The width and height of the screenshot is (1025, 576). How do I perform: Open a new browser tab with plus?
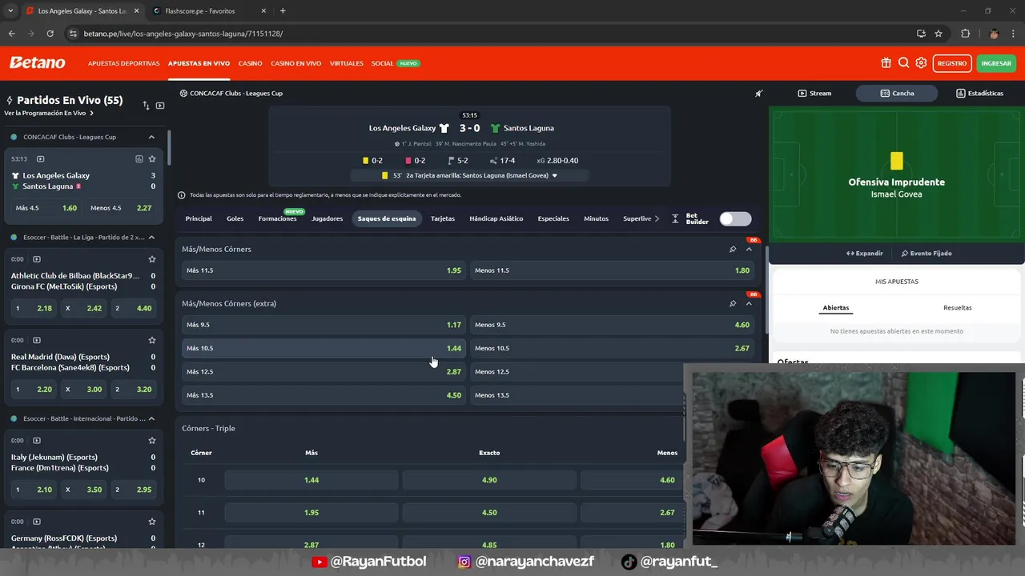click(283, 11)
